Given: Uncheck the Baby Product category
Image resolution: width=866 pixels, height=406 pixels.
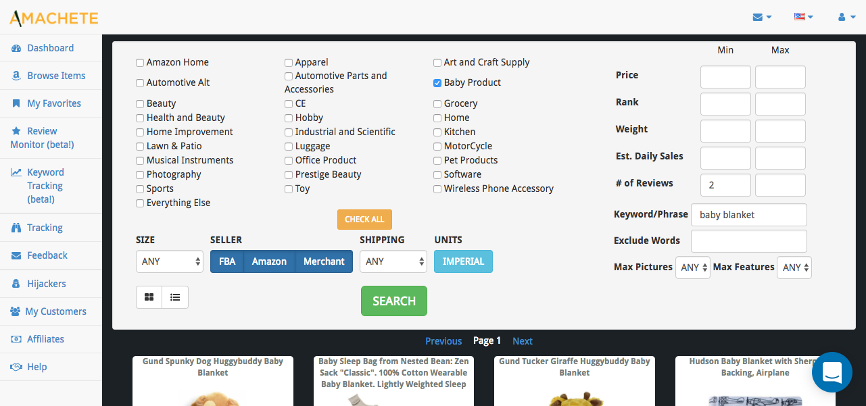Looking at the screenshot, I should 437,83.
